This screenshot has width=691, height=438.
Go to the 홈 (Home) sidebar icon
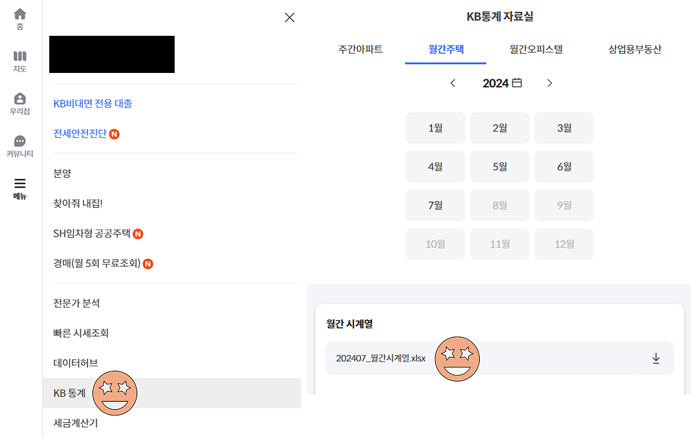pyautogui.click(x=20, y=19)
